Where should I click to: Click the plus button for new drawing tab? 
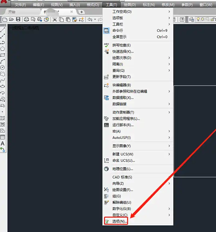pyautogui.click(x=82, y=12)
